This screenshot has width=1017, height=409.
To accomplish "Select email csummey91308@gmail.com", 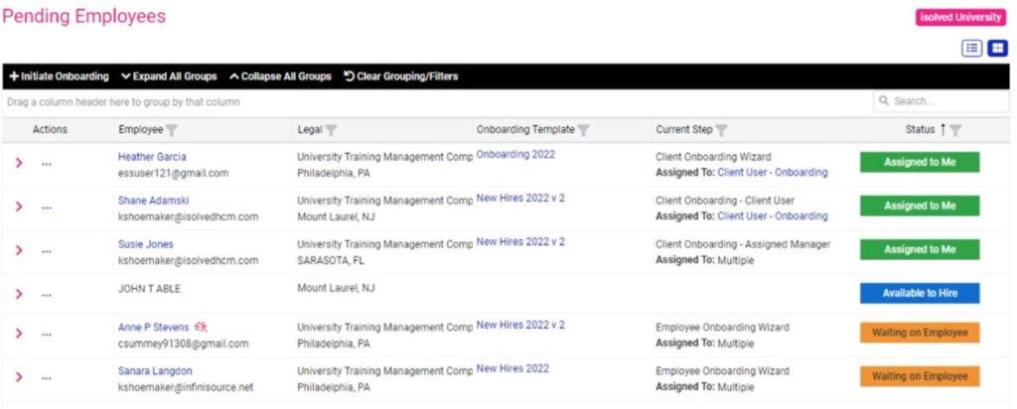I will click(184, 343).
